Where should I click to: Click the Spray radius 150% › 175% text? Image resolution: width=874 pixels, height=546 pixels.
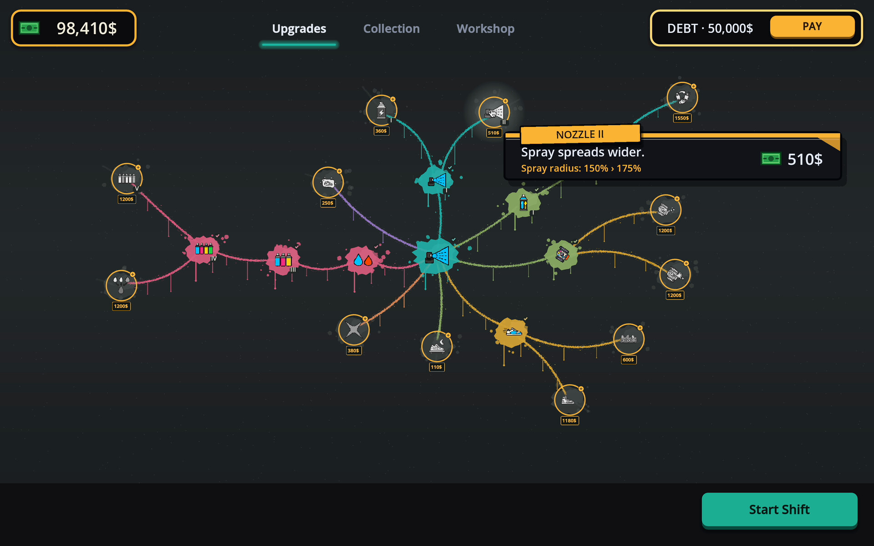coord(581,168)
